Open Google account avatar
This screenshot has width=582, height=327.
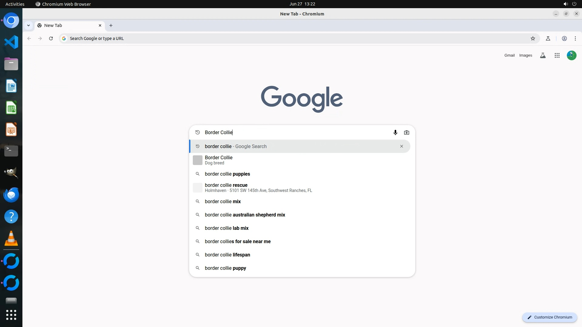coord(571,55)
